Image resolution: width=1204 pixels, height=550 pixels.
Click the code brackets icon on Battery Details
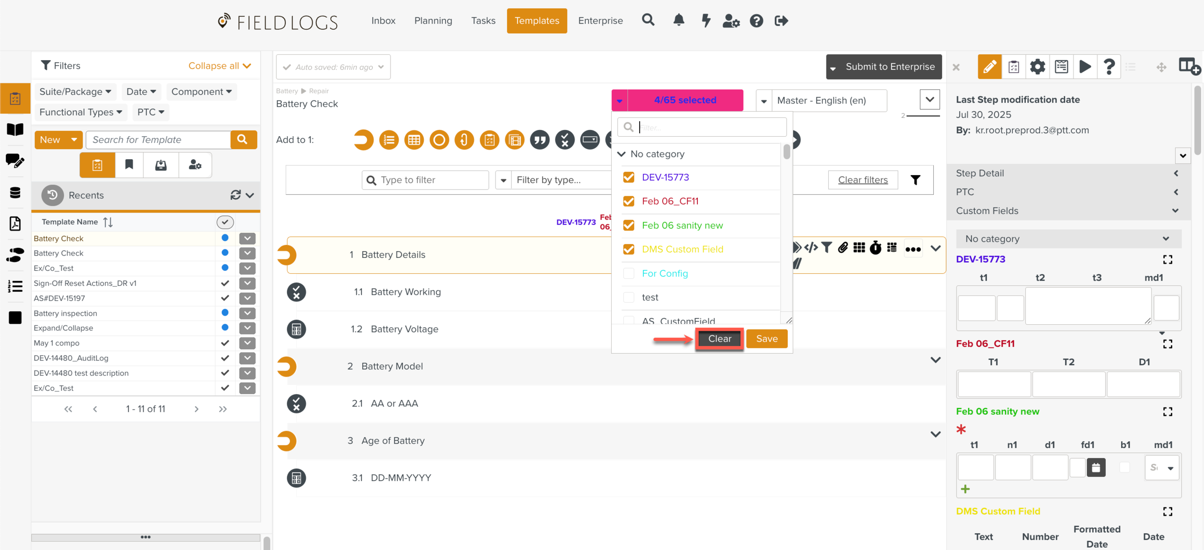811,248
